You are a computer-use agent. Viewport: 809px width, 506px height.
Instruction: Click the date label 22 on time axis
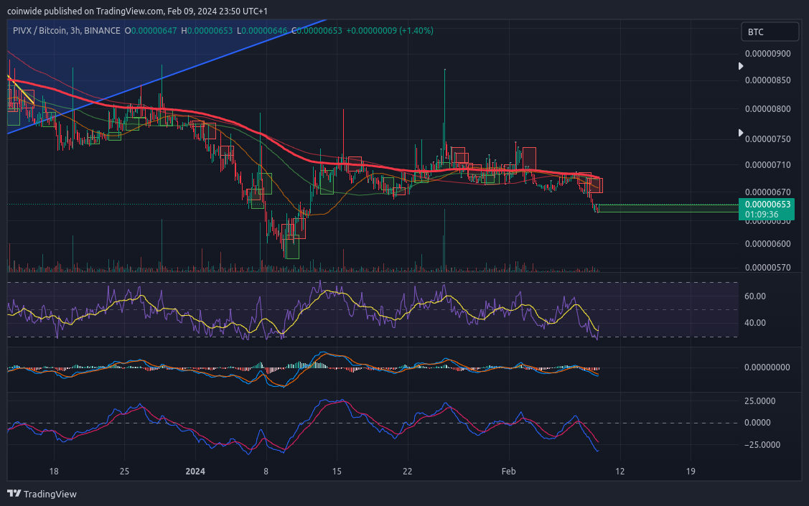tap(408, 471)
